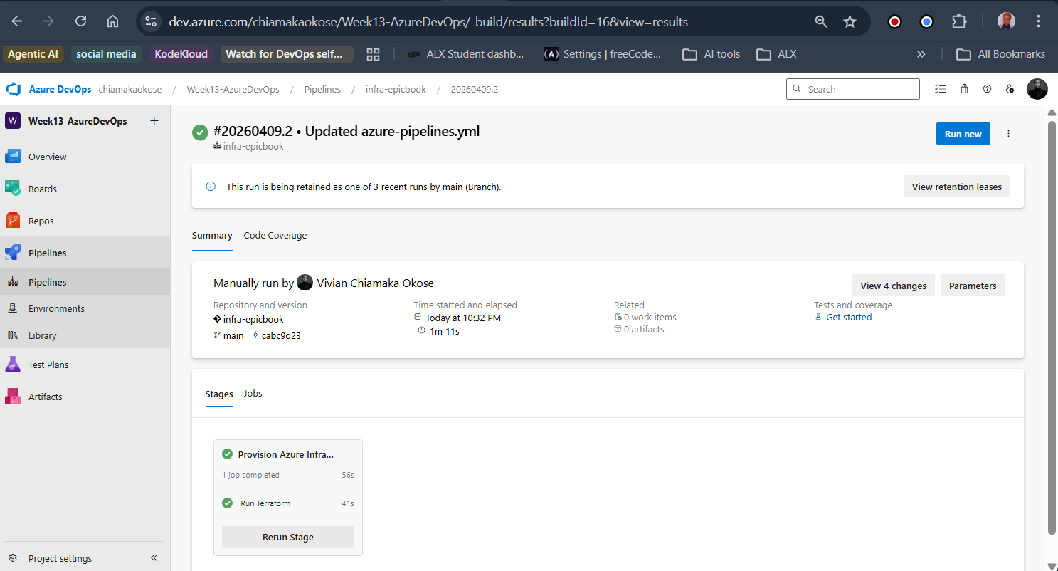Click the browser address bar URL
Image resolution: width=1058 pixels, height=571 pixels.
428,22
